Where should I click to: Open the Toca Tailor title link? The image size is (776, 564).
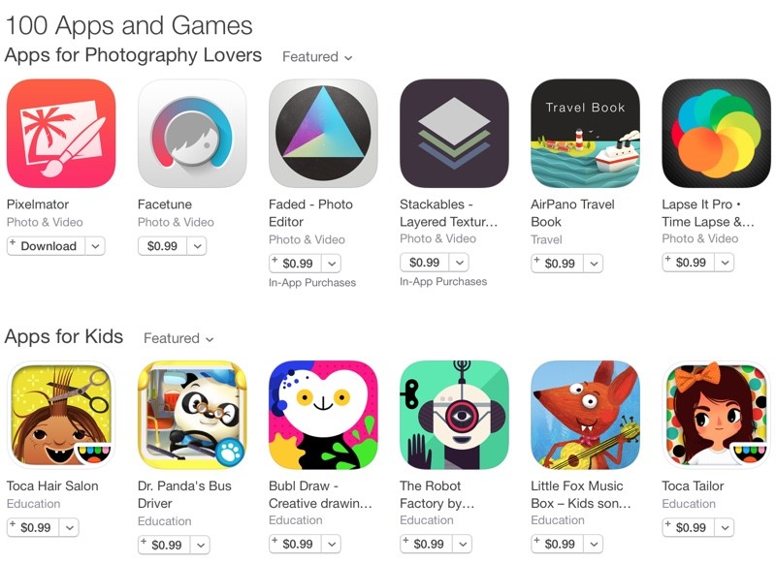[693, 486]
